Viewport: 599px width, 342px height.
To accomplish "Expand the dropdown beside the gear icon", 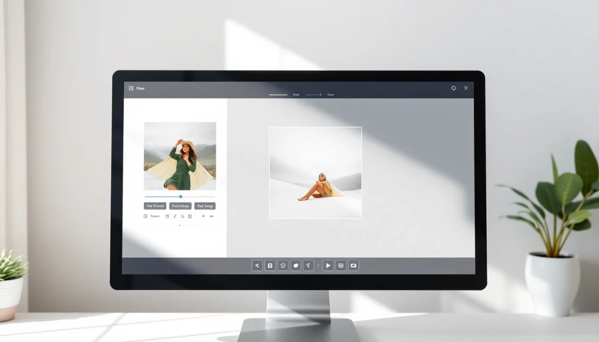I will pyautogui.click(x=460, y=88).
